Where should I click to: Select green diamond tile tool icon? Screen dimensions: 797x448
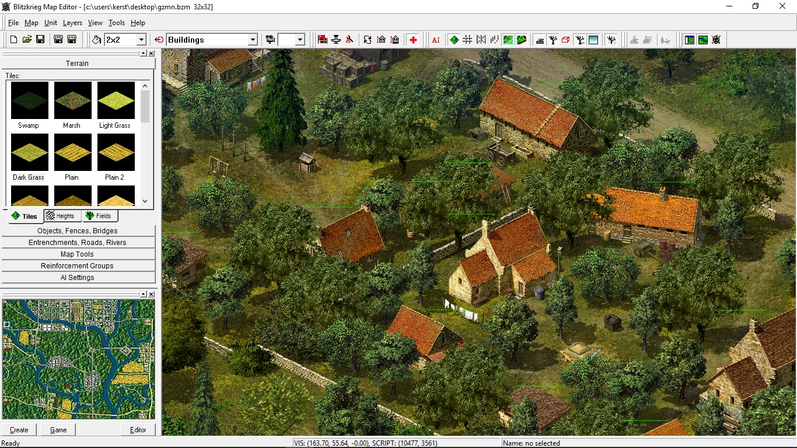coord(454,40)
